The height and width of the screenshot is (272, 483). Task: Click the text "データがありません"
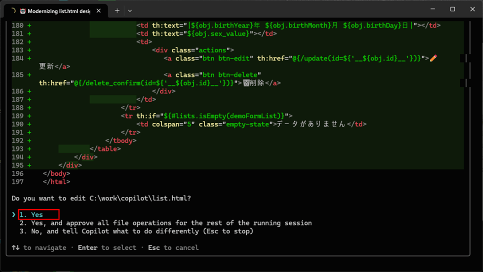(x=311, y=124)
